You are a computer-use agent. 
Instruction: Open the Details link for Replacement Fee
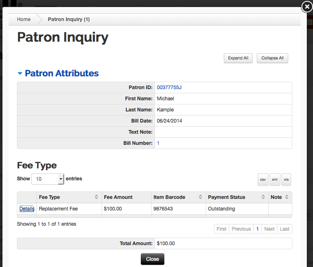coord(27,209)
